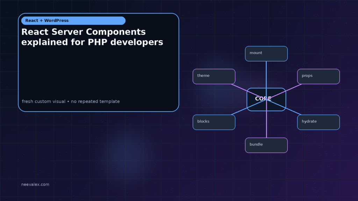
Task: Select the mount node
Action: tap(266, 54)
